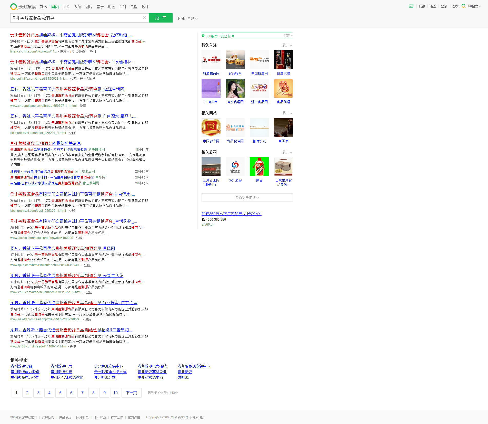
Task: Open the 泸州老窖 logo thumbnail
Action: tap(235, 167)
